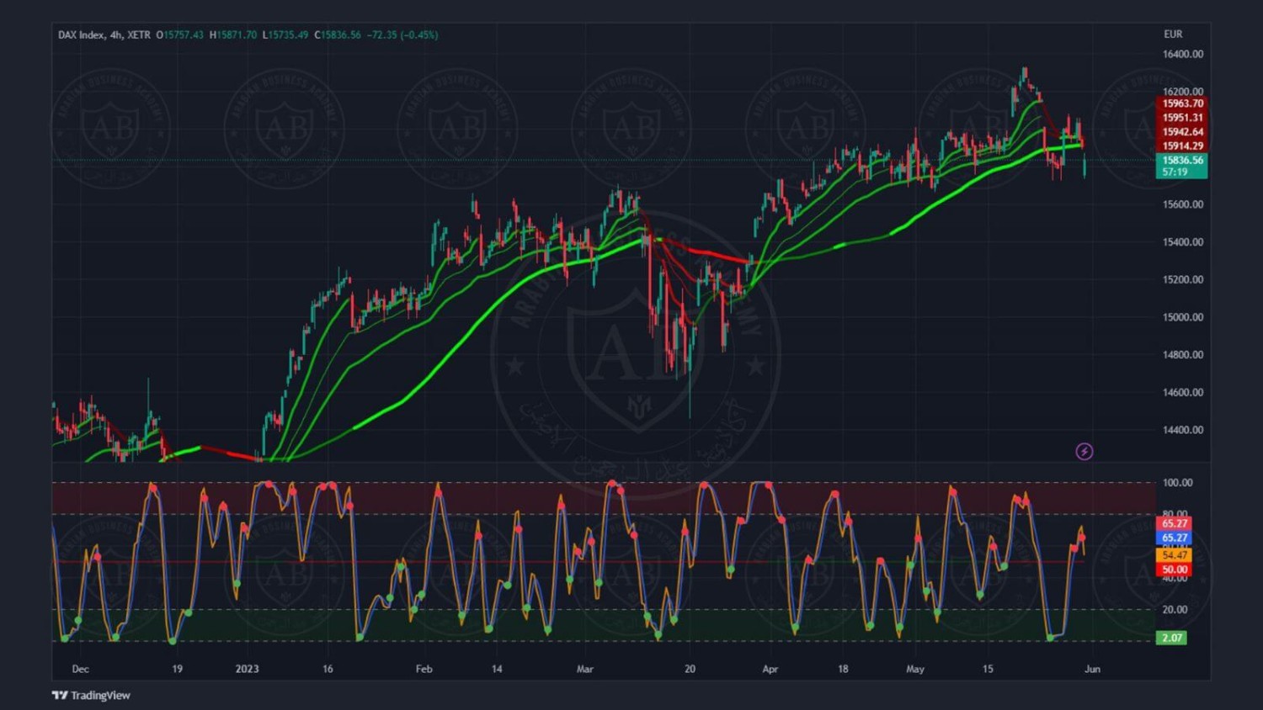Click the 15 date on time axis

988,670
